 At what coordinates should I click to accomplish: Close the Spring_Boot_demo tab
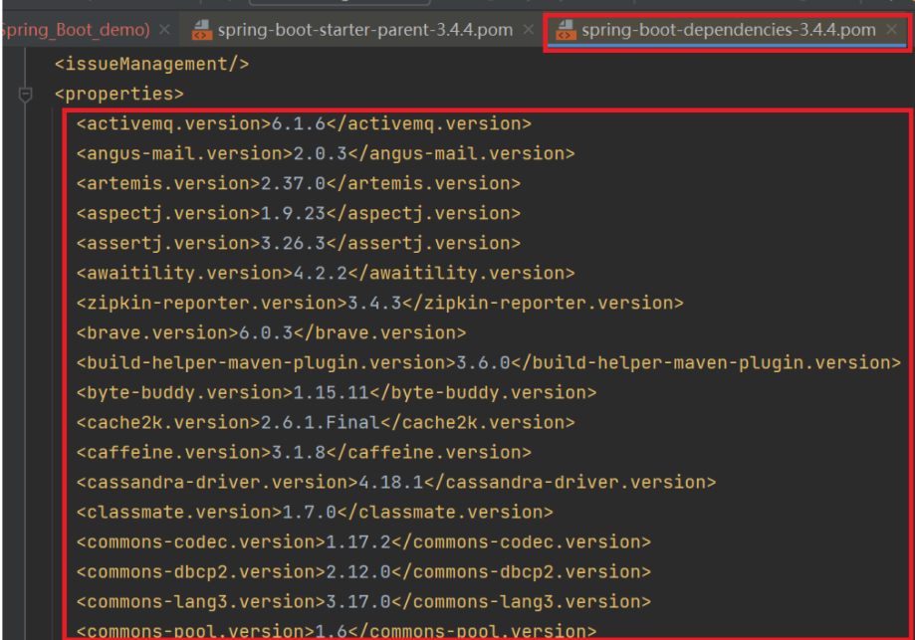click(165, 29)
